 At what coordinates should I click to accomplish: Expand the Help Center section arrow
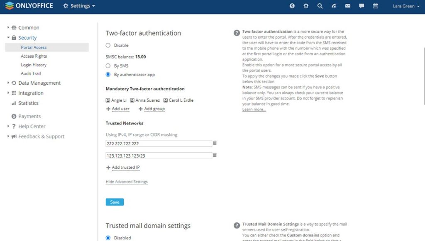click(8, 126)
